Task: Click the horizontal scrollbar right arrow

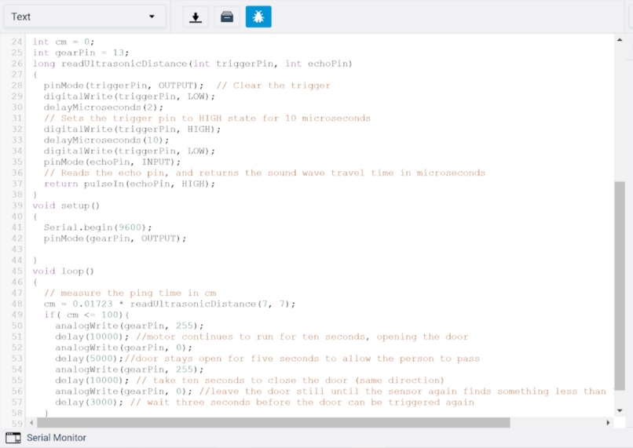Action: pyautogui.click(x=608, y=423)
